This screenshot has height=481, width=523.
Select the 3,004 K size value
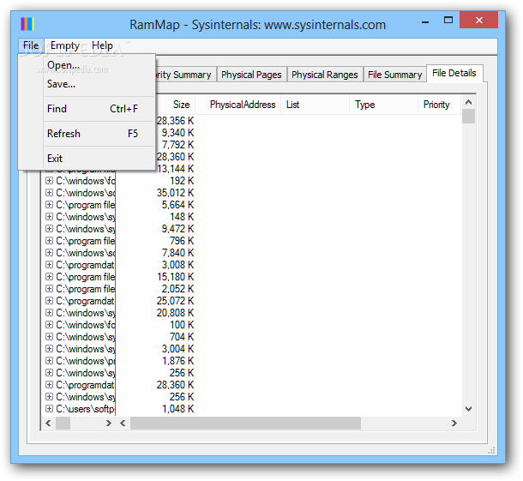tap(177, 349)
